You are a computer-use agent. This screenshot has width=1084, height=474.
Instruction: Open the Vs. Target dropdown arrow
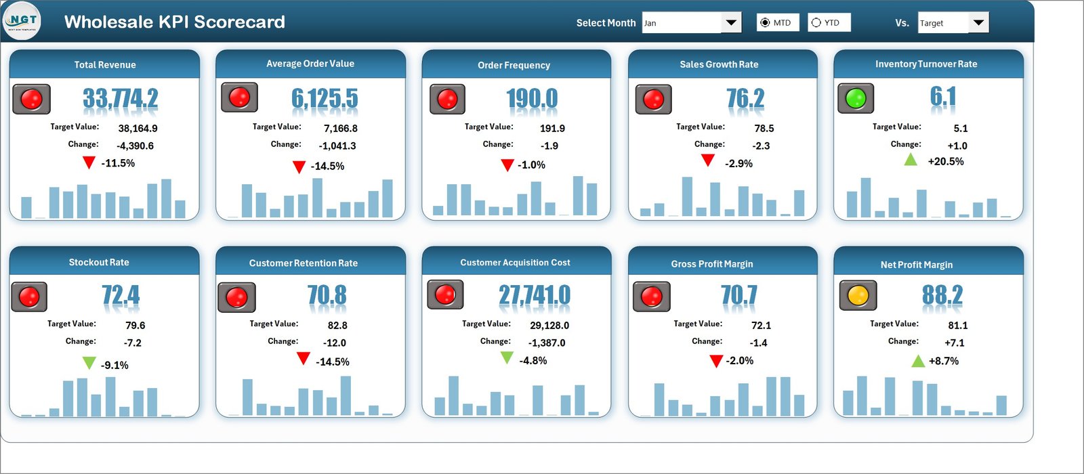point(978,23)
